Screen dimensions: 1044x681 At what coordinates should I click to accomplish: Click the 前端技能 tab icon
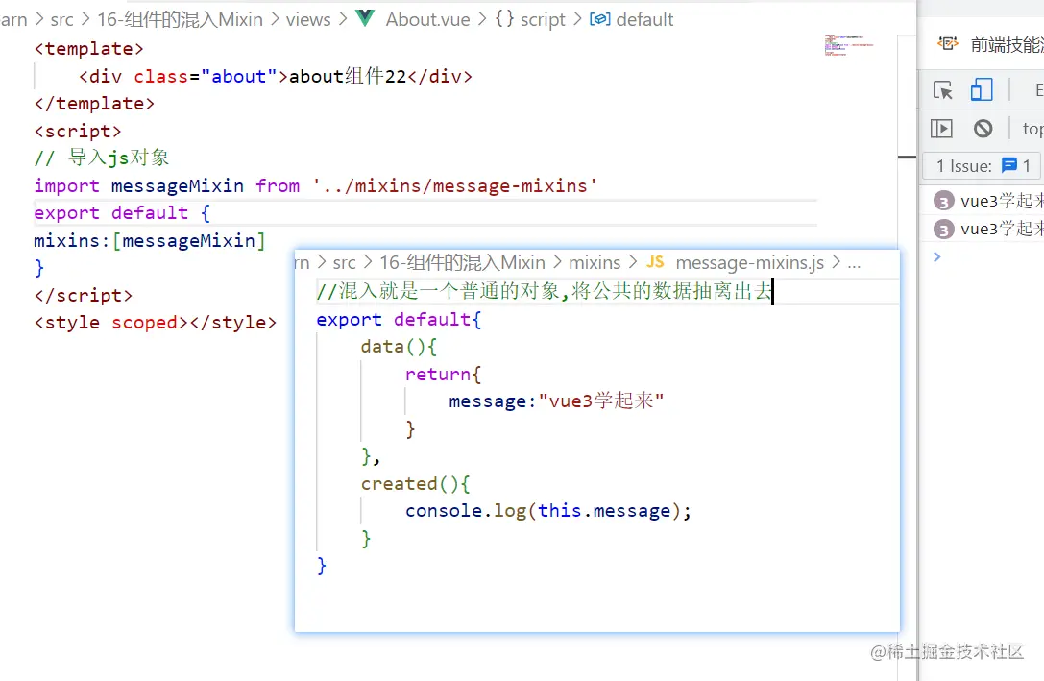(x=947, y=44)
